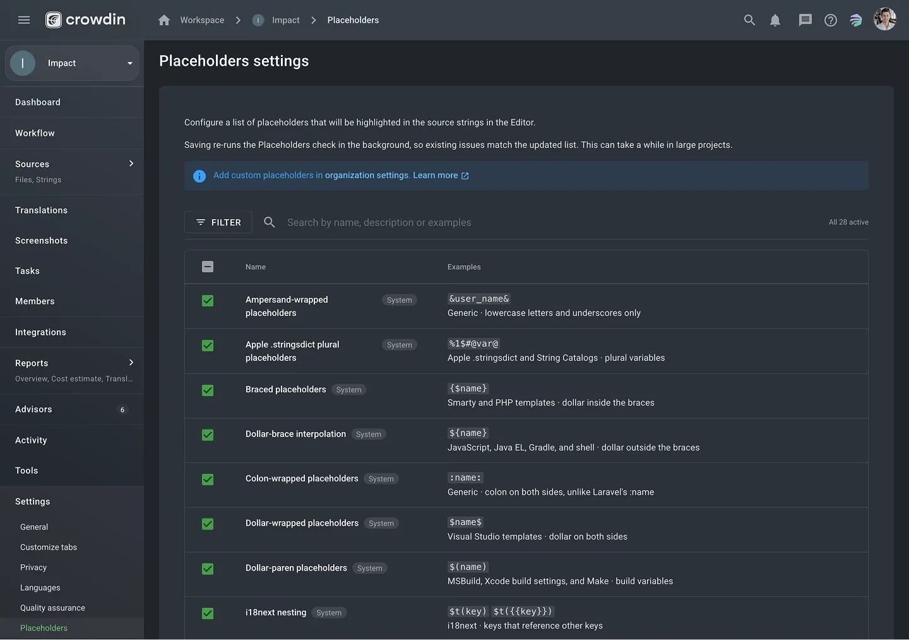909x640 pixels.
Task: Uncheck Braced placeholders checkbox
Action: tap(208, 390)
